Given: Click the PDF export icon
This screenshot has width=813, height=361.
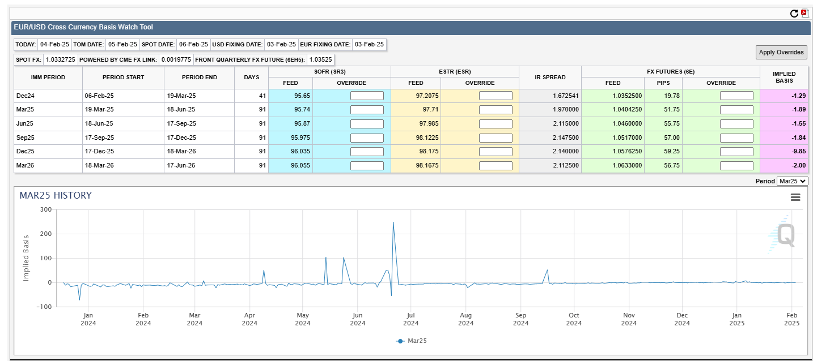Looking at the screenshot, I should click(x=804, y=13).
